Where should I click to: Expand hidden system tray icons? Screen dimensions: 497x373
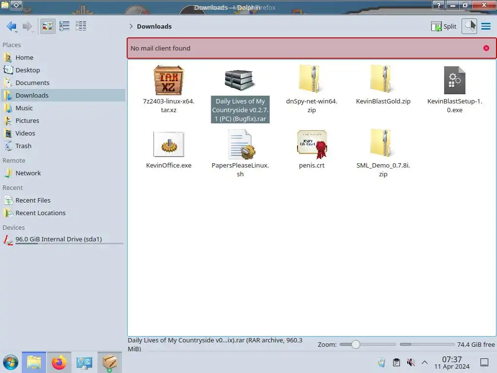(x=425, y=362)
